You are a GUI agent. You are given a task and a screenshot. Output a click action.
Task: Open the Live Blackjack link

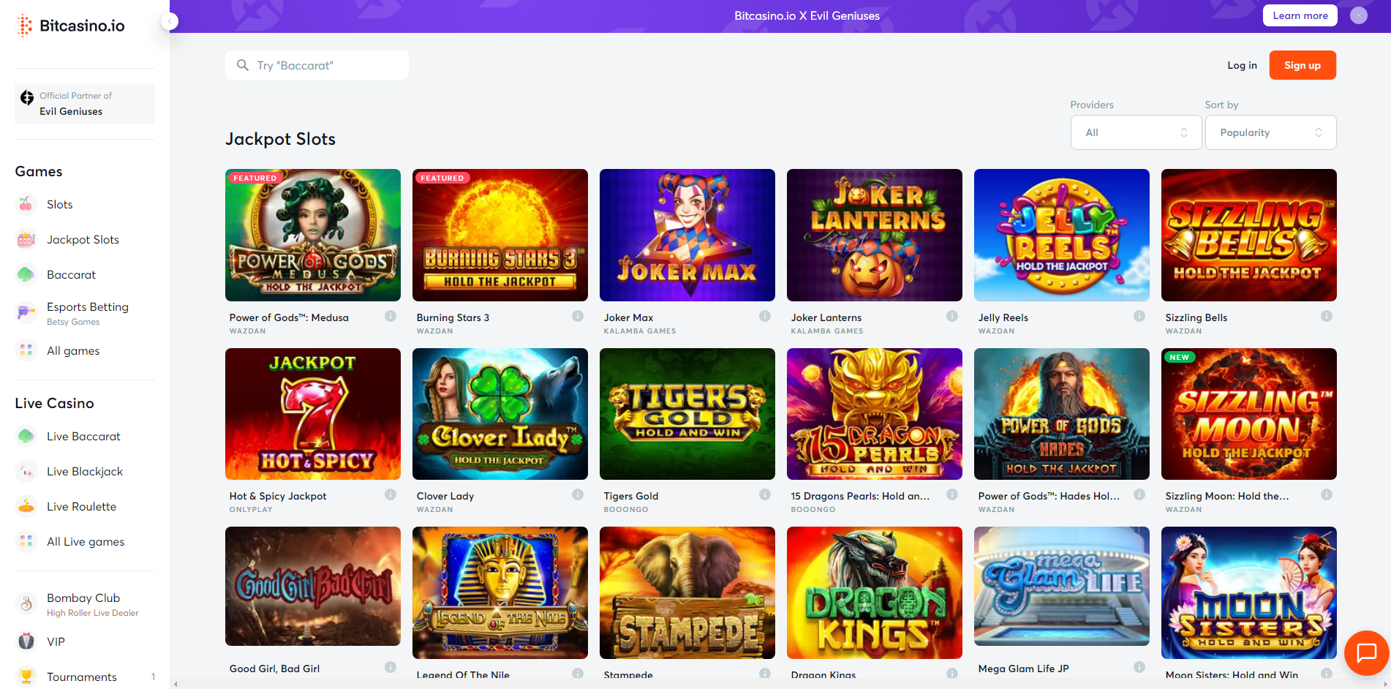click(85, 471)
